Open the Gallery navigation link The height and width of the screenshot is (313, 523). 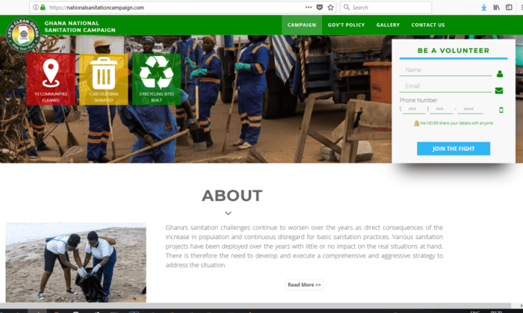tap(388, 25)
